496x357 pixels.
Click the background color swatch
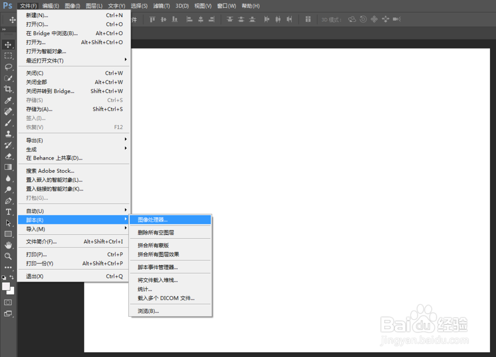click(11, 292)
